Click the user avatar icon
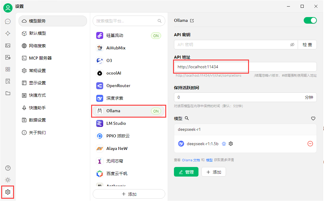Image resolution: width=324 pixels, height=202 pixels. tap(8, 8)
